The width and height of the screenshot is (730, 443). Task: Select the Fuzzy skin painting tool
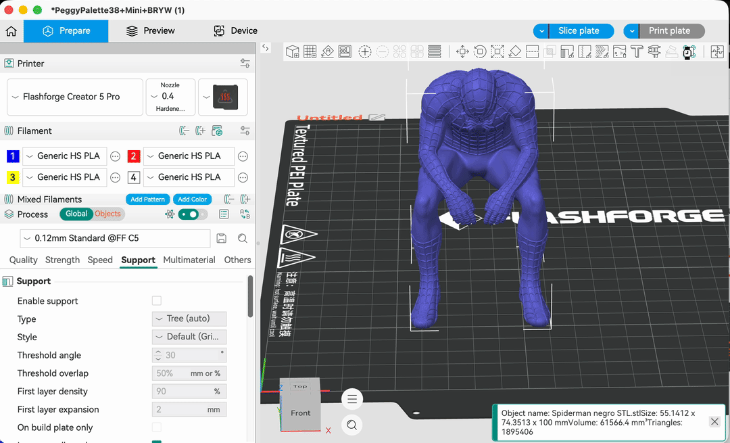pos(602,51)
